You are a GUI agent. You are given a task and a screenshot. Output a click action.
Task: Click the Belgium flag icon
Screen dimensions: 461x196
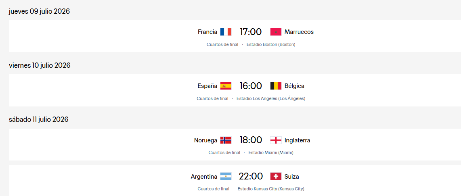coord(276,86)
